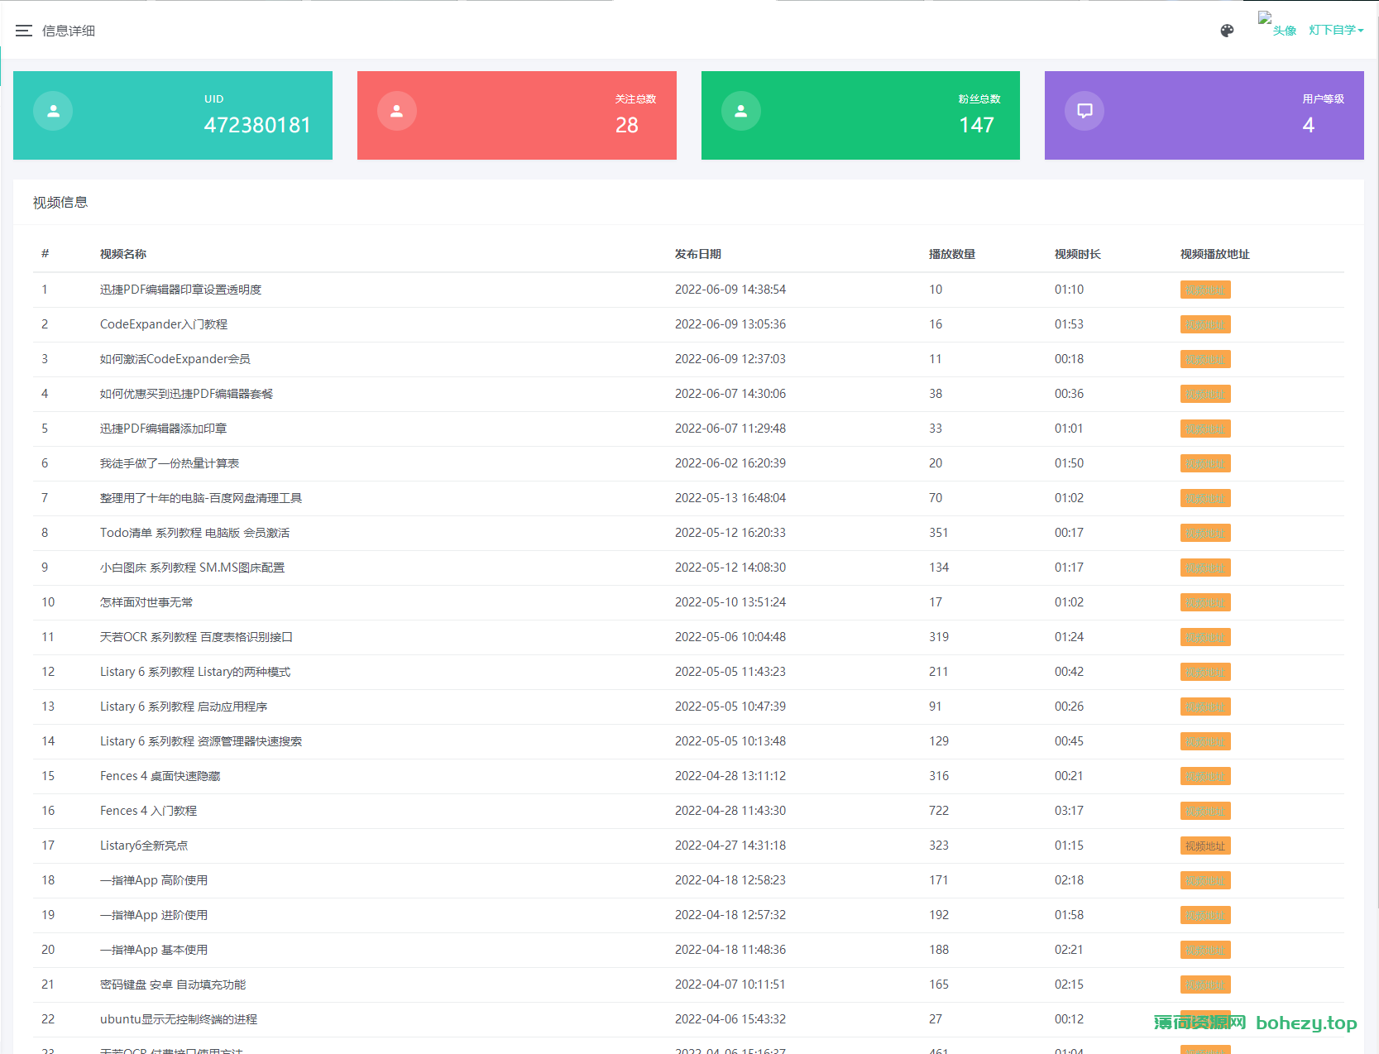The image size is (1379, 1054).
Task: Click the UID card user icon
Action: point(53,111)
